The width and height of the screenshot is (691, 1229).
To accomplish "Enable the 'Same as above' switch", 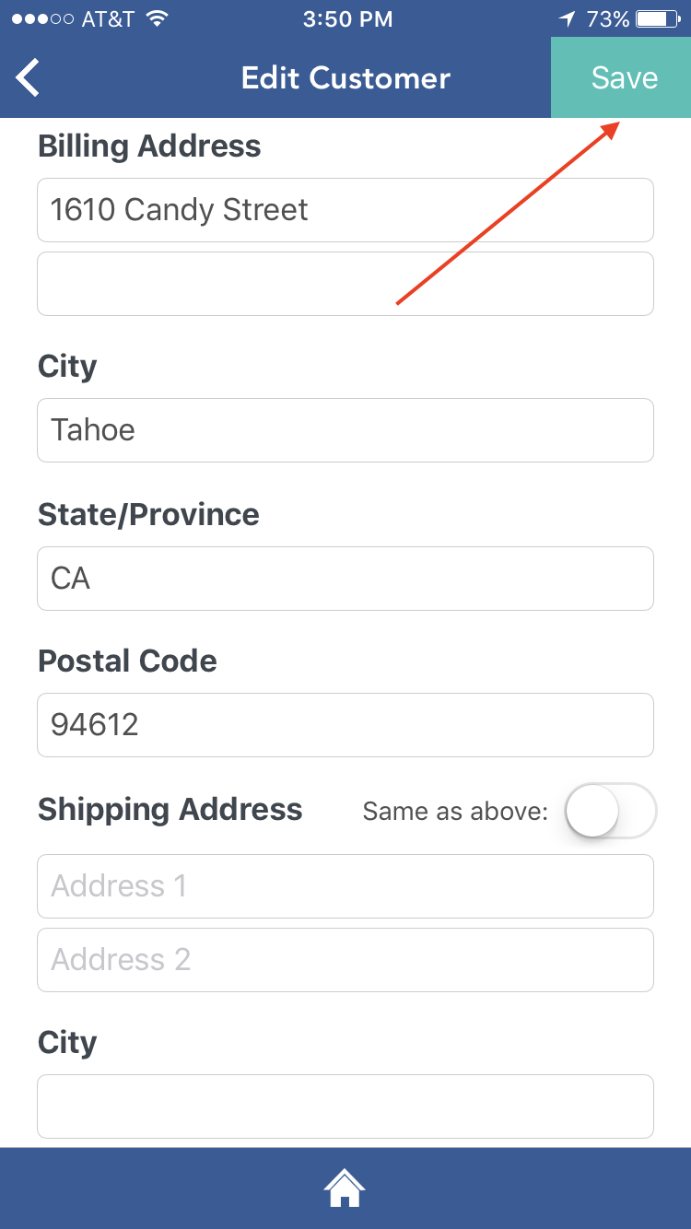I will tap(610, 812).
